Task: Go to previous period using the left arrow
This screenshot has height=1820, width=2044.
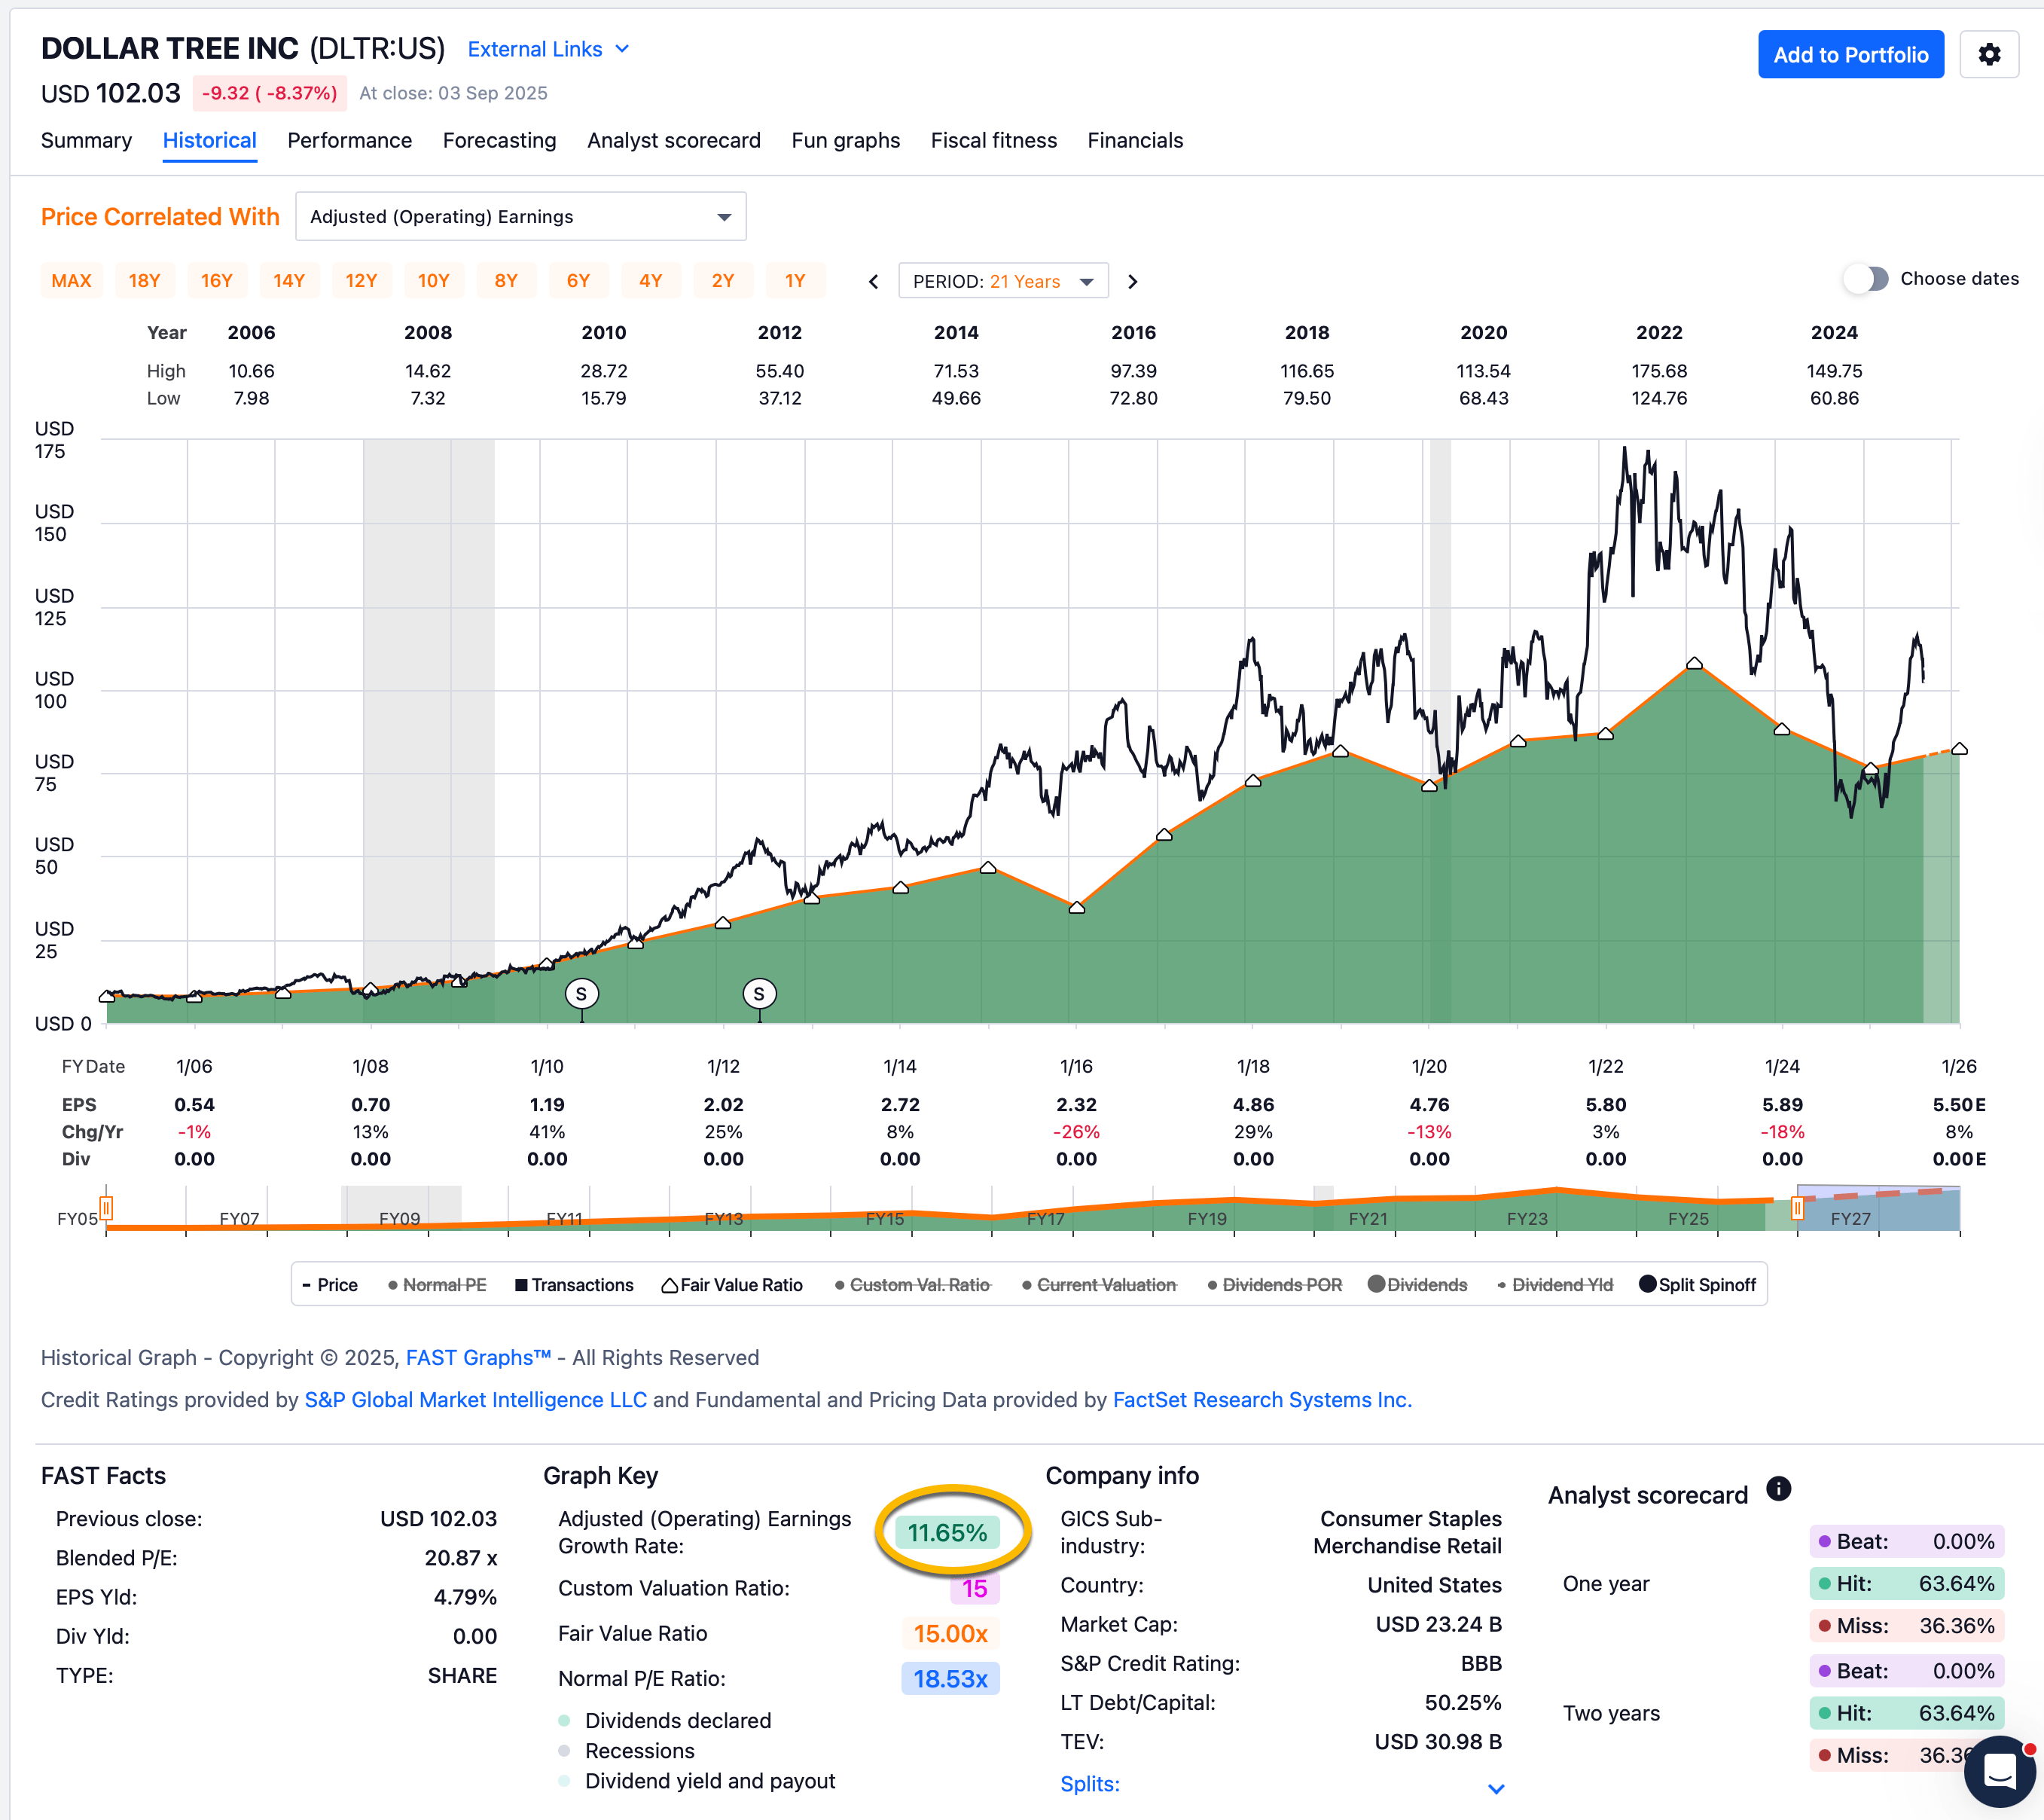Action: click(x=872, y=281)
